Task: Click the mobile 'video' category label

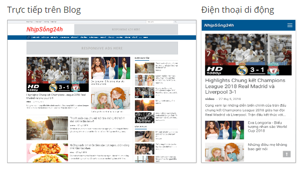Action: coord(210,99)
